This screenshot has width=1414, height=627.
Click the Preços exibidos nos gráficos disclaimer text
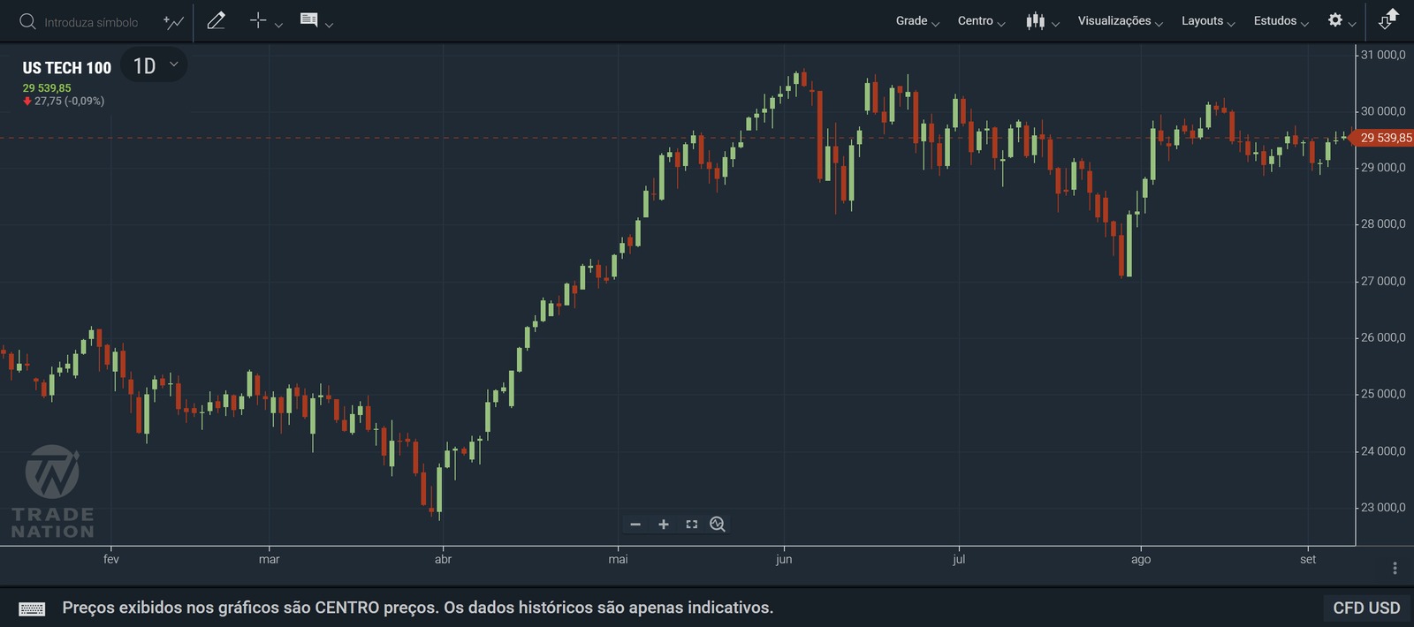click(x=418, y=608)
